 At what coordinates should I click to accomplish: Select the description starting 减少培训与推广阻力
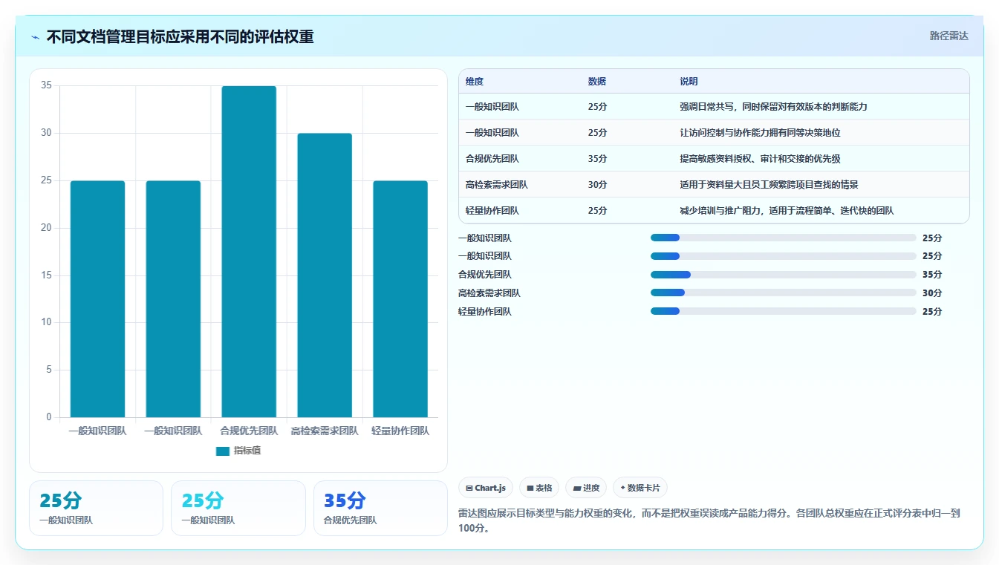787,211
